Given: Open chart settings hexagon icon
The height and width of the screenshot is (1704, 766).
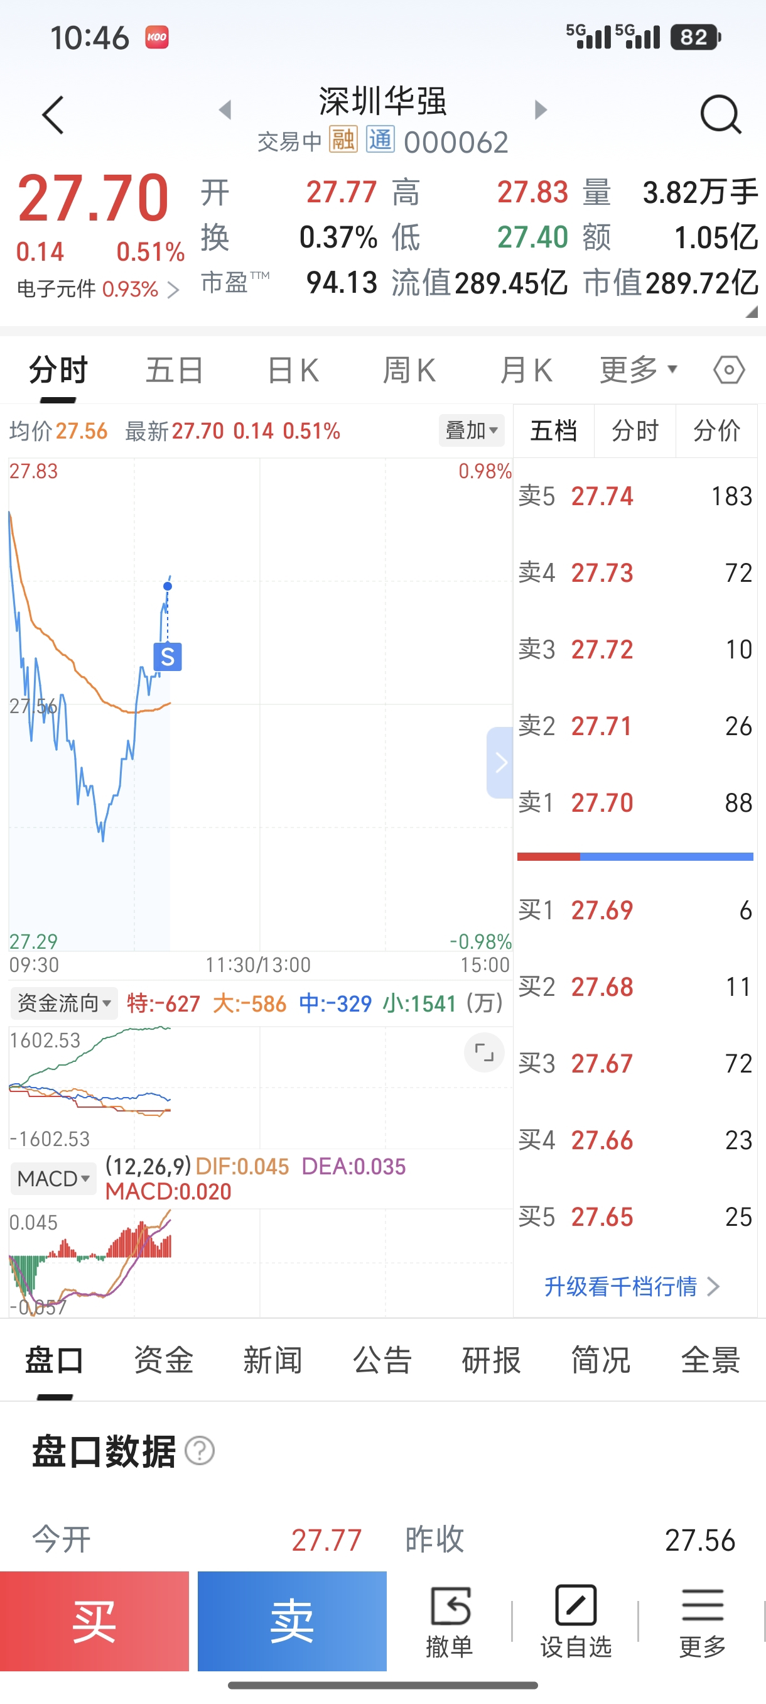Looking at the screenshot, I should [x=729, y=370].
